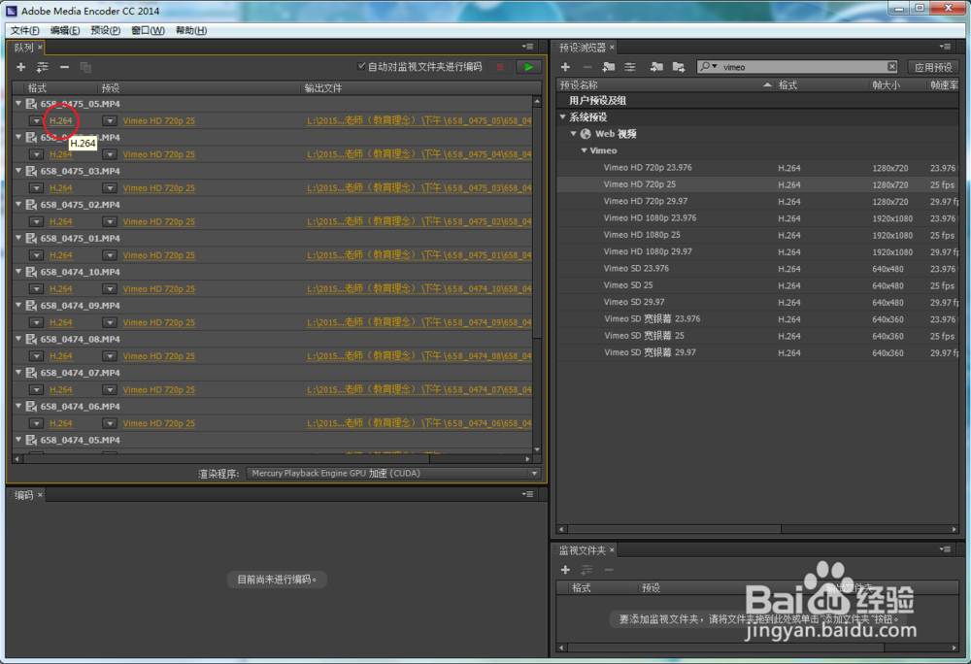971x664 pixels.
Task: Collapse the 658_0475_02.MP4 queue item
Action: coord(18,204)
